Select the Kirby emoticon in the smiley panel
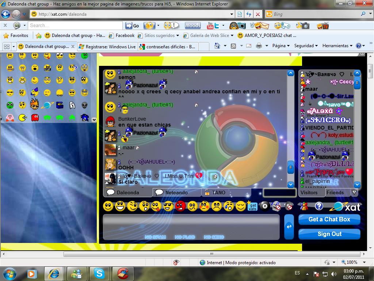374x281 pixels. tap(10, 117)
